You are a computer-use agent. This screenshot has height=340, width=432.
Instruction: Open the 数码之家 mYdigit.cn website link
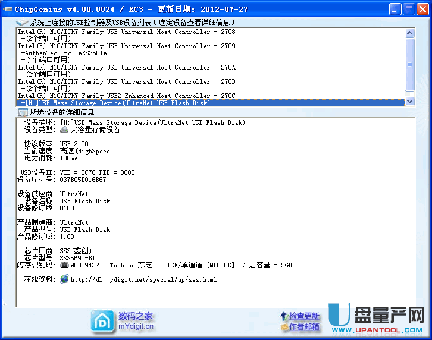[136, 321]
